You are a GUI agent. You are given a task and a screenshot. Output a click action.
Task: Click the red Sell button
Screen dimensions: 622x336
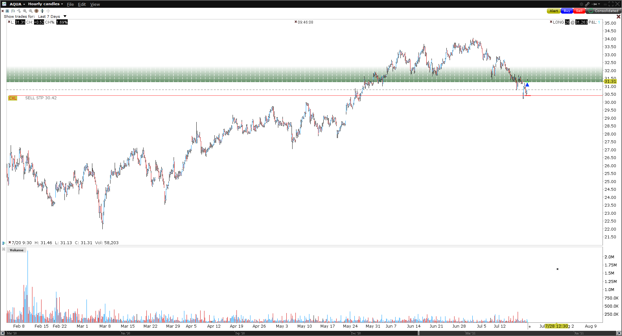pos(579,11)
